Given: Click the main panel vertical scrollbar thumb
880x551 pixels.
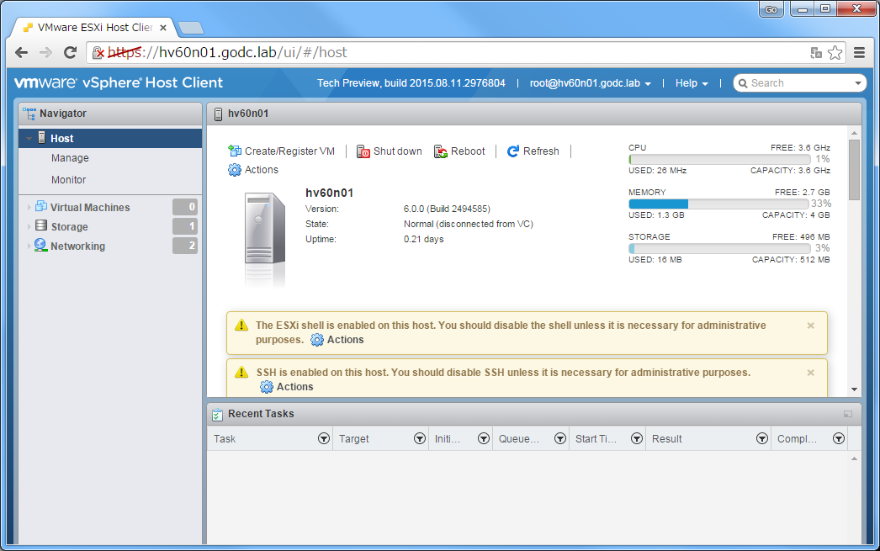Looking at the screenshot, I should [854, 169].
